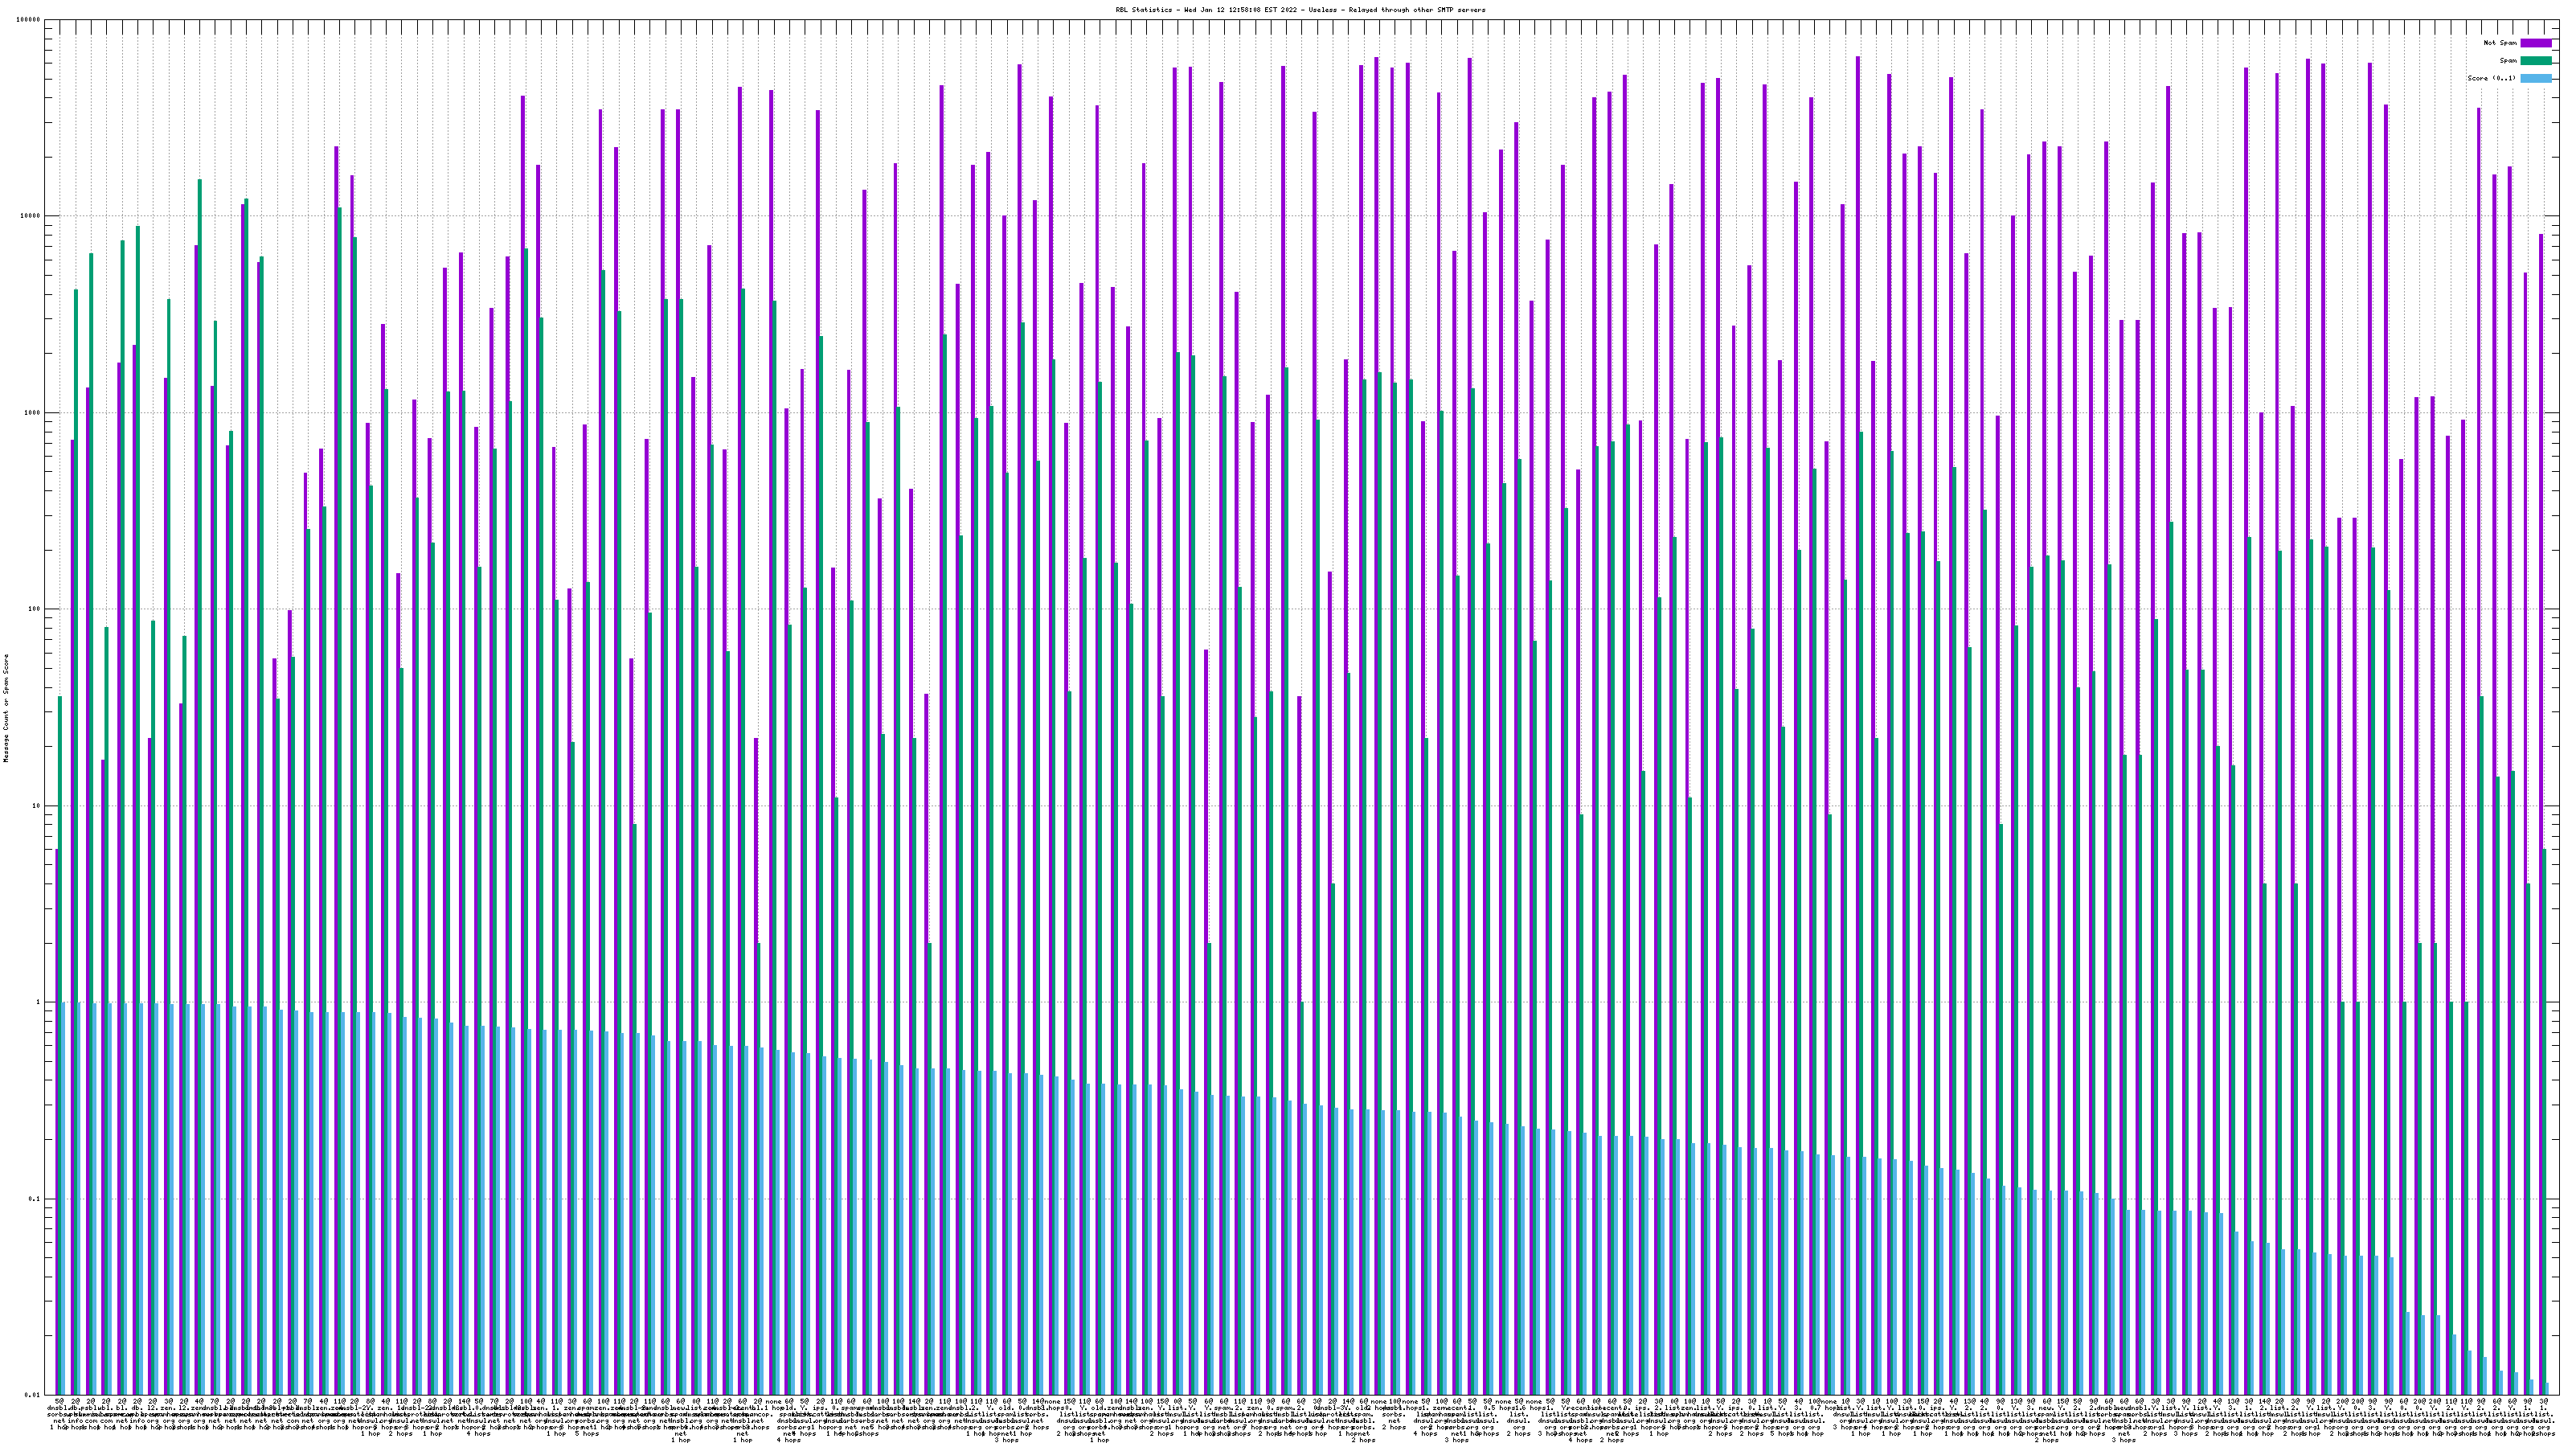
Task: Select the 'Not Spam' legend label text
Action: (x=2500, y=43)
